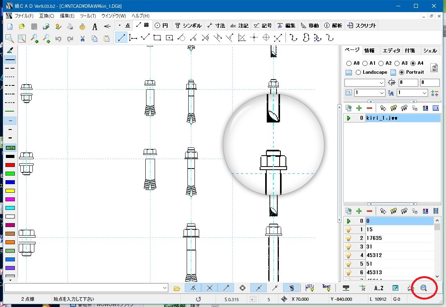Undo the last operation
Image resolution: width=446 pixels, height=307 pixels.
click(58, 39)
